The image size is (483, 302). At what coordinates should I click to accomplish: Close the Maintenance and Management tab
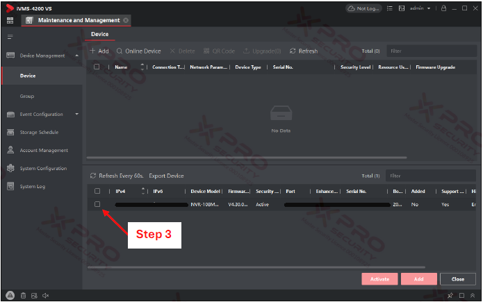(126, 20)
